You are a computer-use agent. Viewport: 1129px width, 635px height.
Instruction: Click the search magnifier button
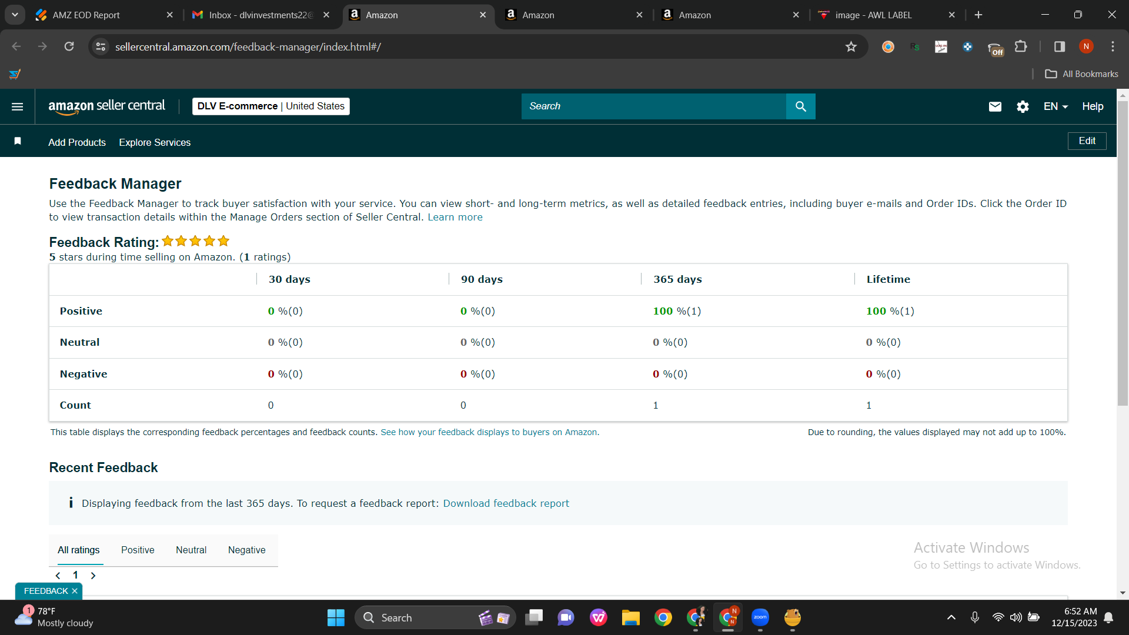click(x=800, y=106)
